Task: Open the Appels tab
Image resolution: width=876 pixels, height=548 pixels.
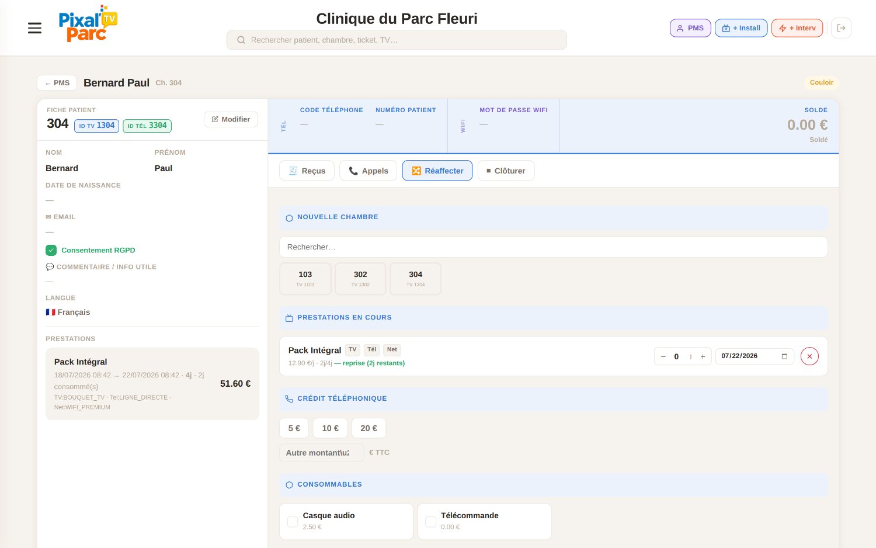Action: pos(369,171)
